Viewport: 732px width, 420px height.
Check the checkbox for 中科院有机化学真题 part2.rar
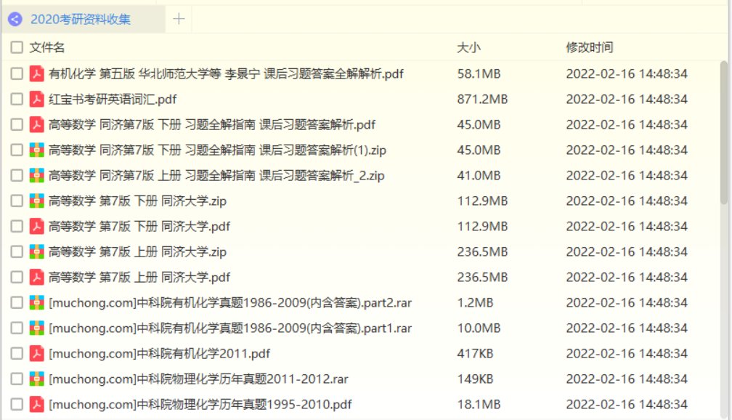[16, 302]
